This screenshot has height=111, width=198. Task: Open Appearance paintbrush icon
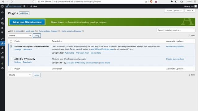click(x=2, y=39)
